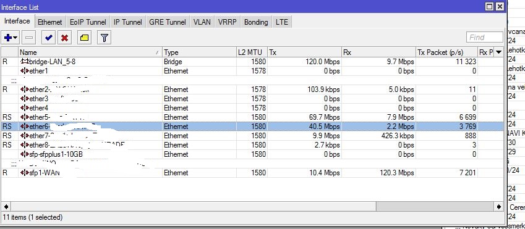This screenshot has width=525, height=229.
Task: Open the Add button dropdown arrow
Action: [x=15, y=38]
